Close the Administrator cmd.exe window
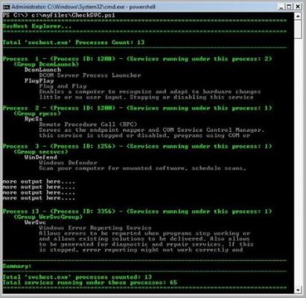Viewport: 306px width, 298px height. (x=298, y=7)
